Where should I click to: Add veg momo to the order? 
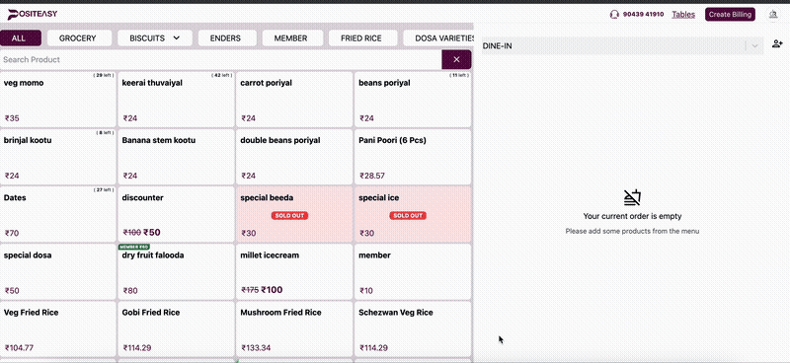(58, 100)
